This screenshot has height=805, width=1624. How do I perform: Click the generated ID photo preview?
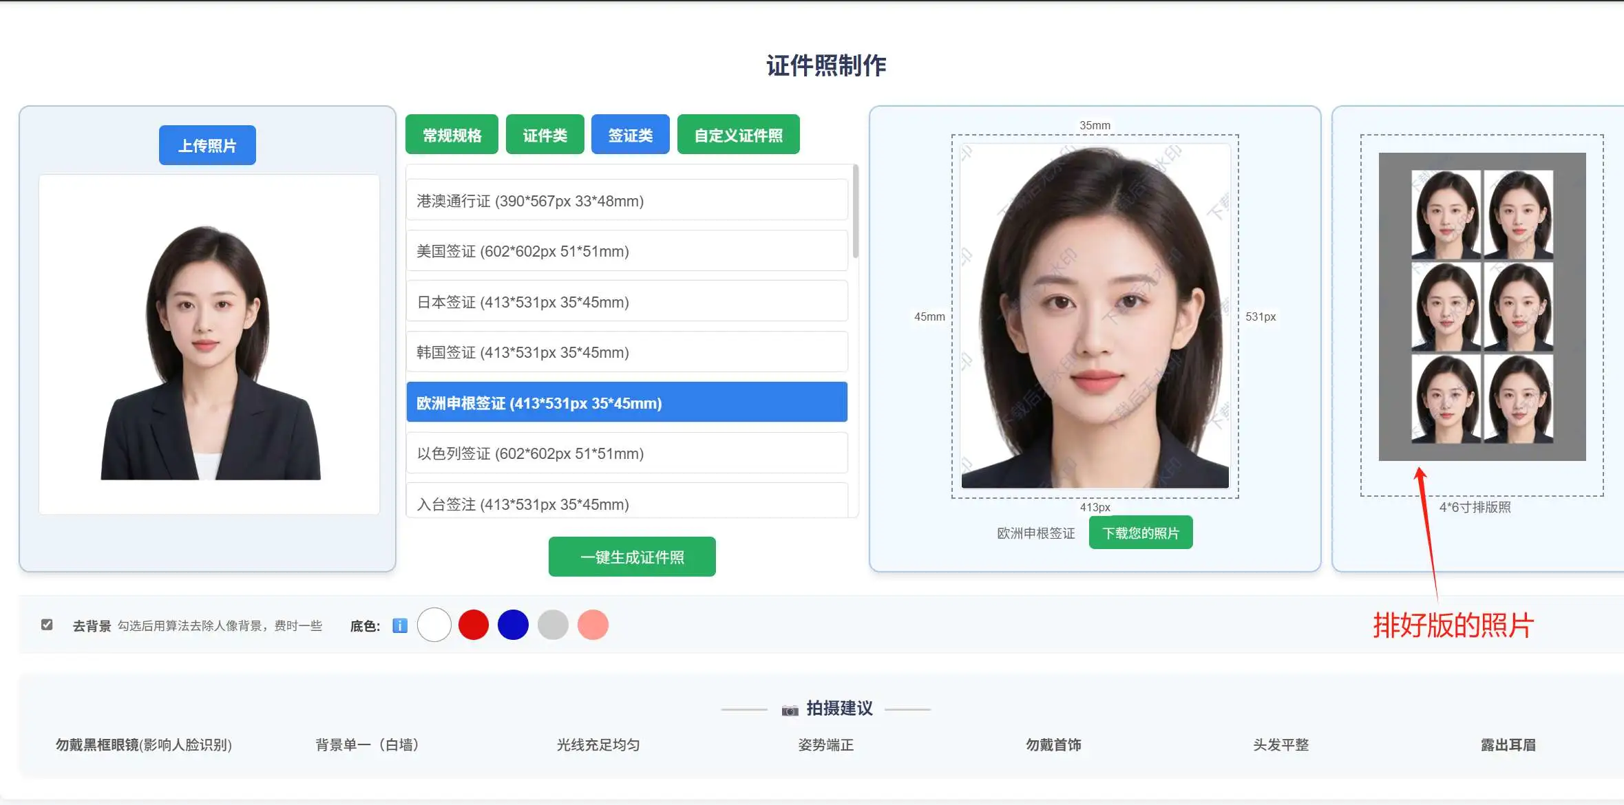(1095, 316)
